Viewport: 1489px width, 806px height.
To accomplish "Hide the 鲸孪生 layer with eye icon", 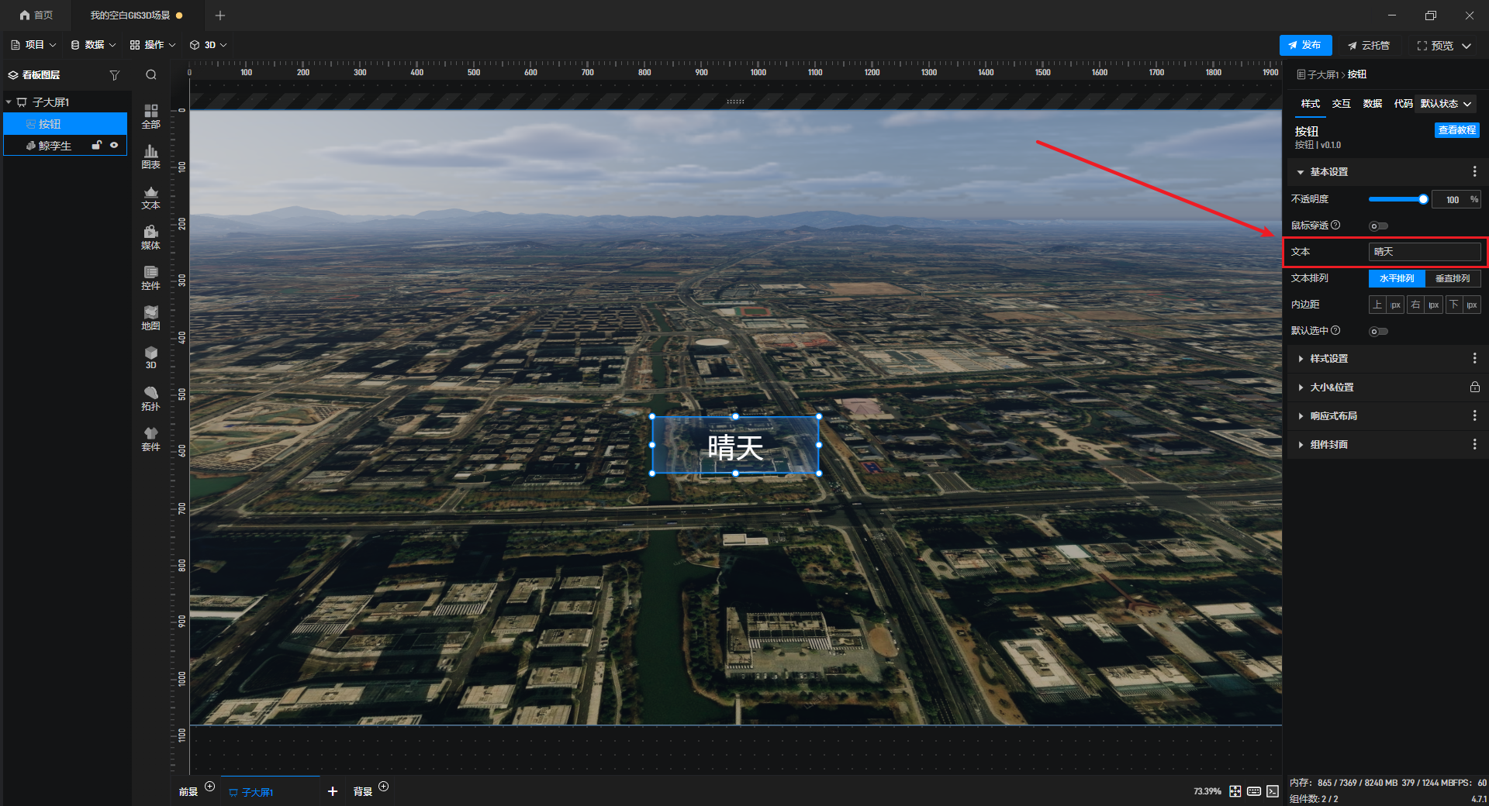I will (x=114, y=145).
